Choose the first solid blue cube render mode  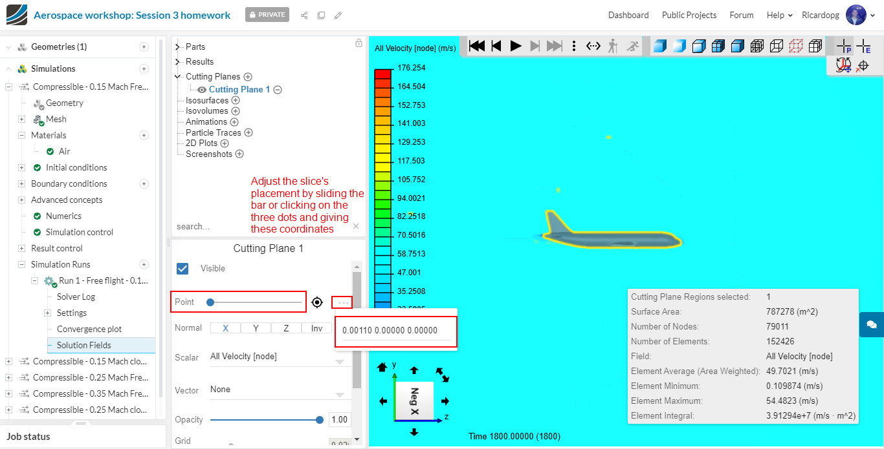[x=659, y=46]
